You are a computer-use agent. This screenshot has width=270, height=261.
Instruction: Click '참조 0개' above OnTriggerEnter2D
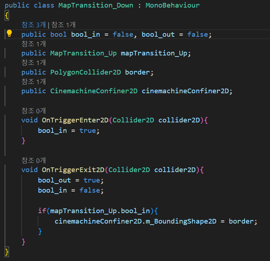click(34, 111)
